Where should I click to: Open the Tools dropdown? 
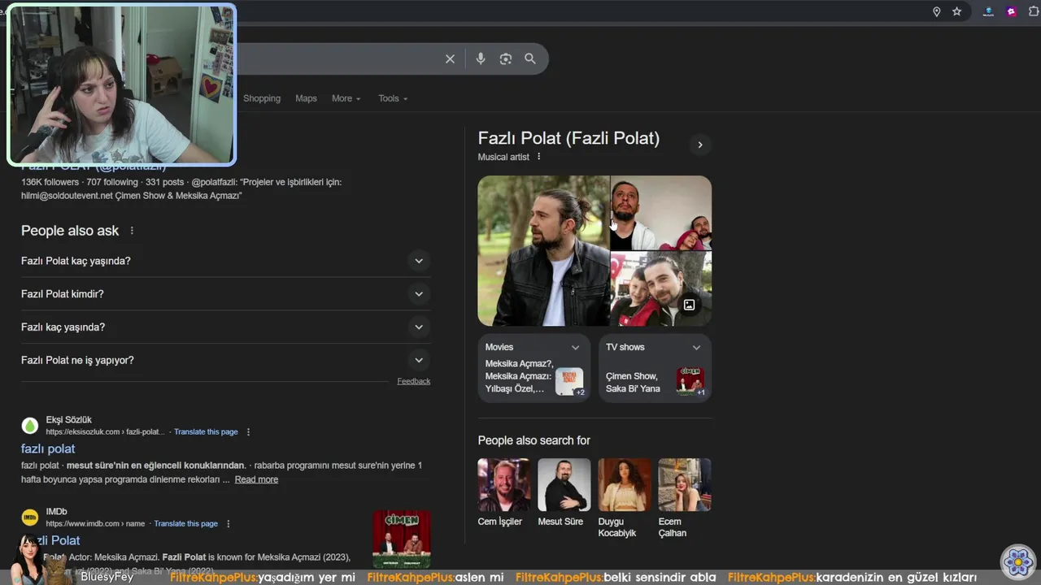click(x=393, y=98)
